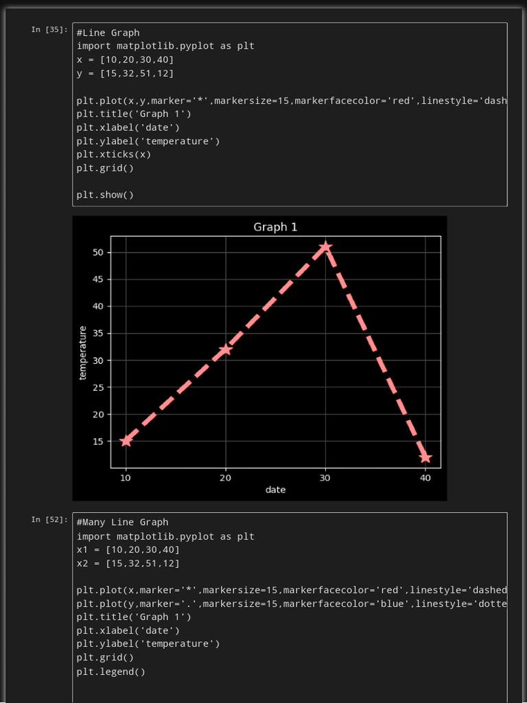Click plt.ylabel('temperature') in cell 52
The image size is (527, 703).
pyautogui.click(x=148, y=644)
